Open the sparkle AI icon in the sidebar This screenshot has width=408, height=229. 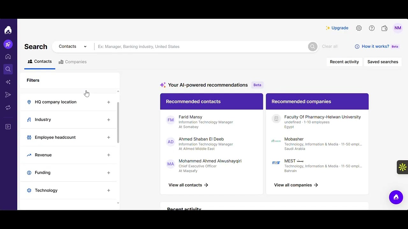tap(8, 82)
